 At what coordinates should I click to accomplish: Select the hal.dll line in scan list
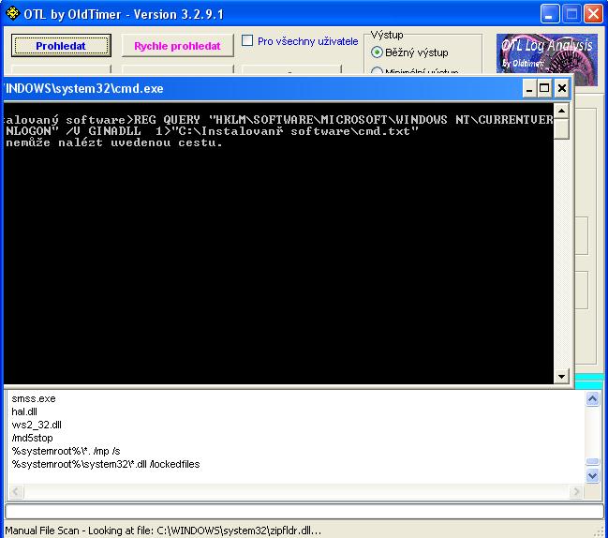(24, 411)
